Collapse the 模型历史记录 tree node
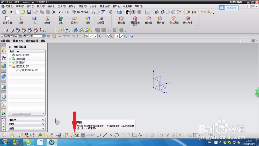The width and height of the screenshot is (259, 146). coord(10,66)
